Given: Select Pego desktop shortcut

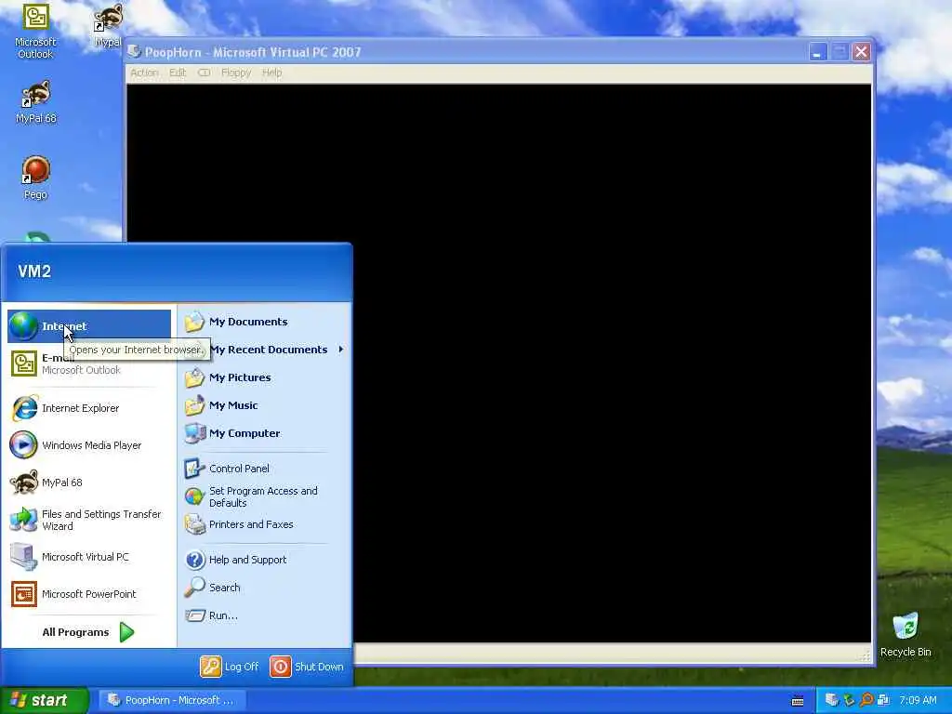Looking at the screenshot, I should pos(35,178).
